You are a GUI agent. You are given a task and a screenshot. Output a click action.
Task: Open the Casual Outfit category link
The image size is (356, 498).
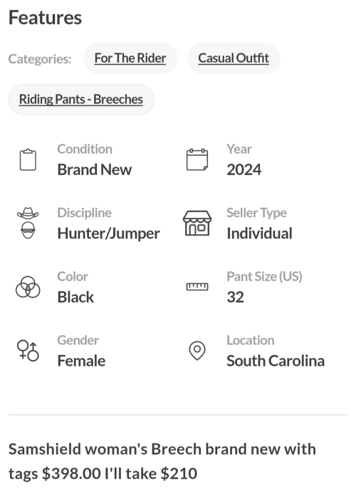(x=234, y=58)
